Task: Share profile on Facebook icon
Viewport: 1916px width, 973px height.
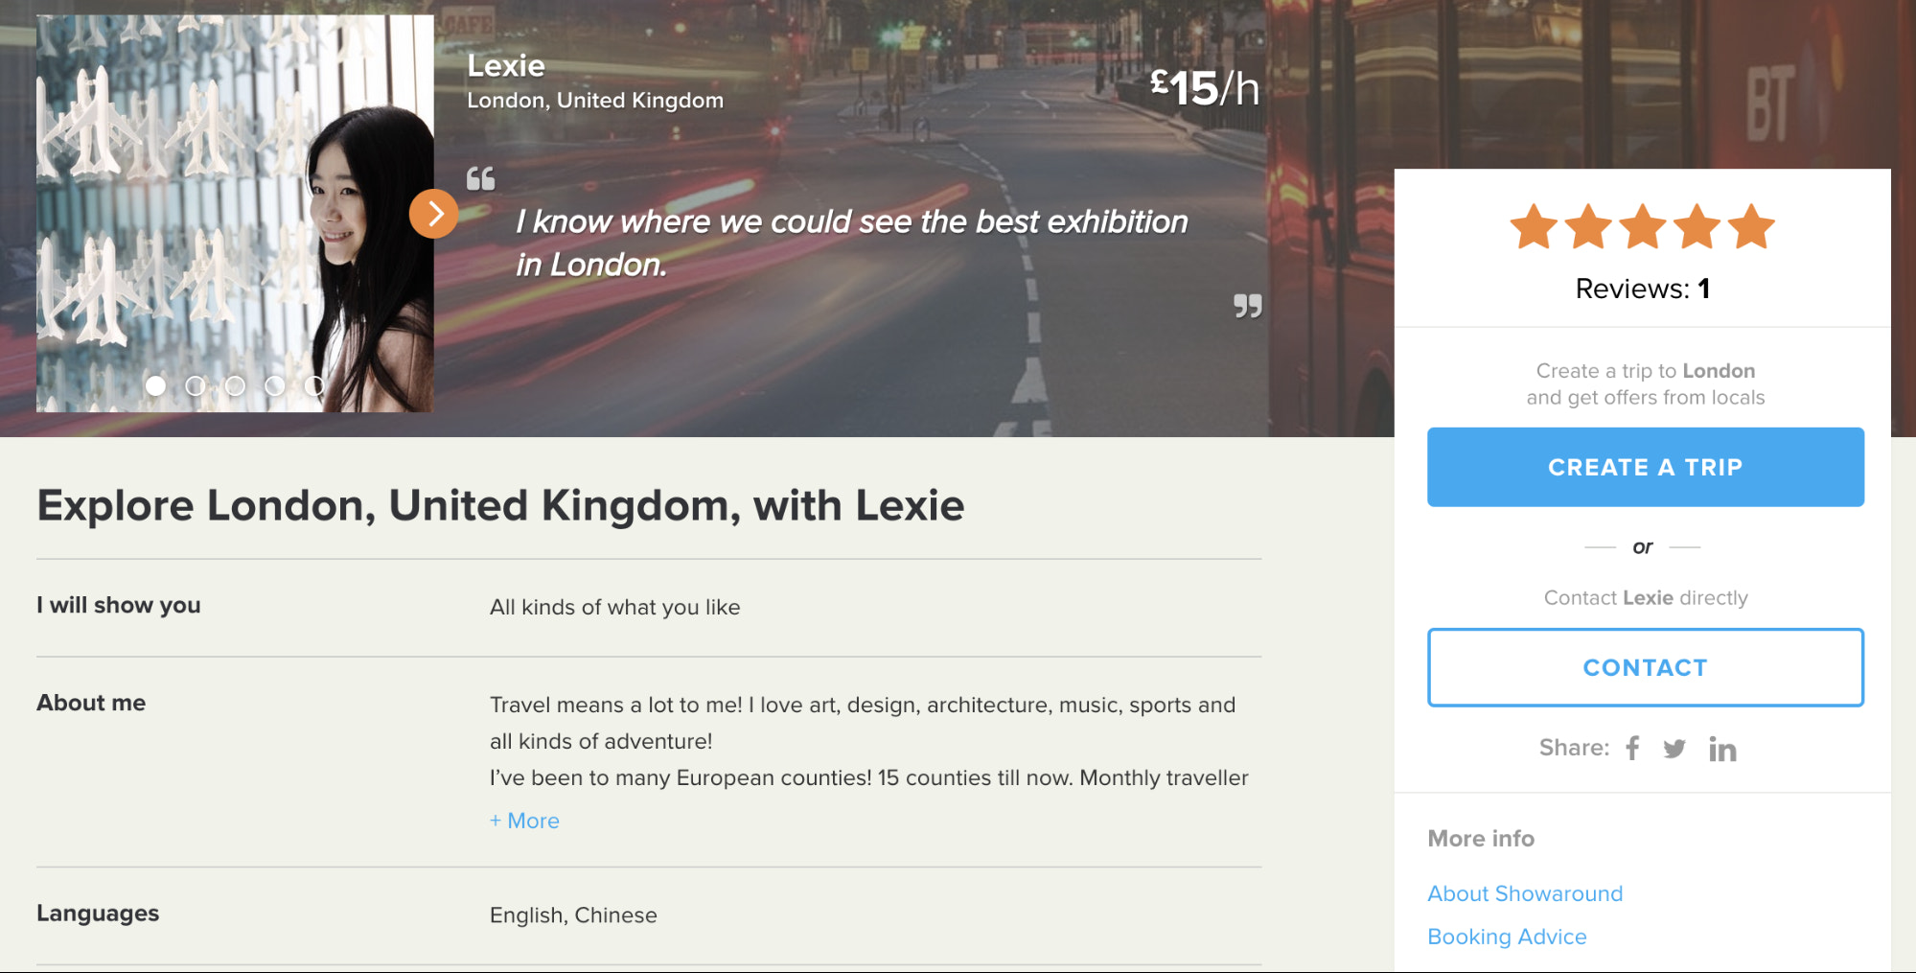Action: click(1633, 749)
